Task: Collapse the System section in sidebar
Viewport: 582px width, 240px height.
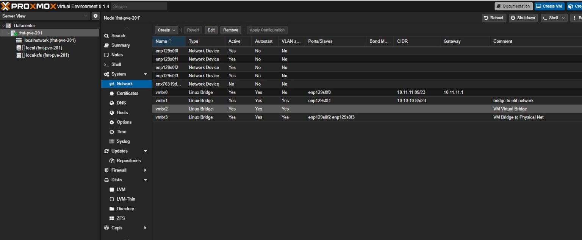Action: click(x=145, y=74)
